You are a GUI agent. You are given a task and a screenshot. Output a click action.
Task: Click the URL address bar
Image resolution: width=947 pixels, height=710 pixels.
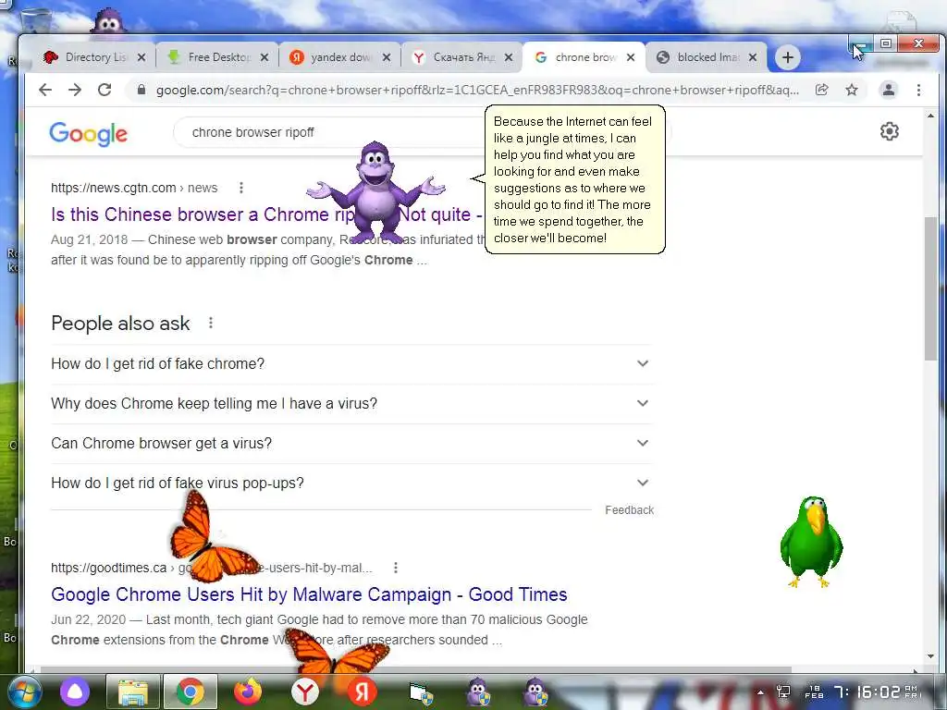pos(477,90)
